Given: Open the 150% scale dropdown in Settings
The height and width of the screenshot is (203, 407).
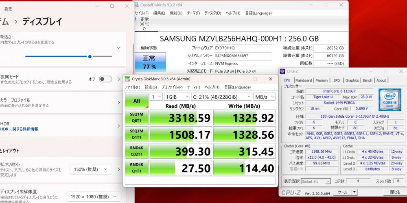Looking at the screenshot, I should [91, 169].
